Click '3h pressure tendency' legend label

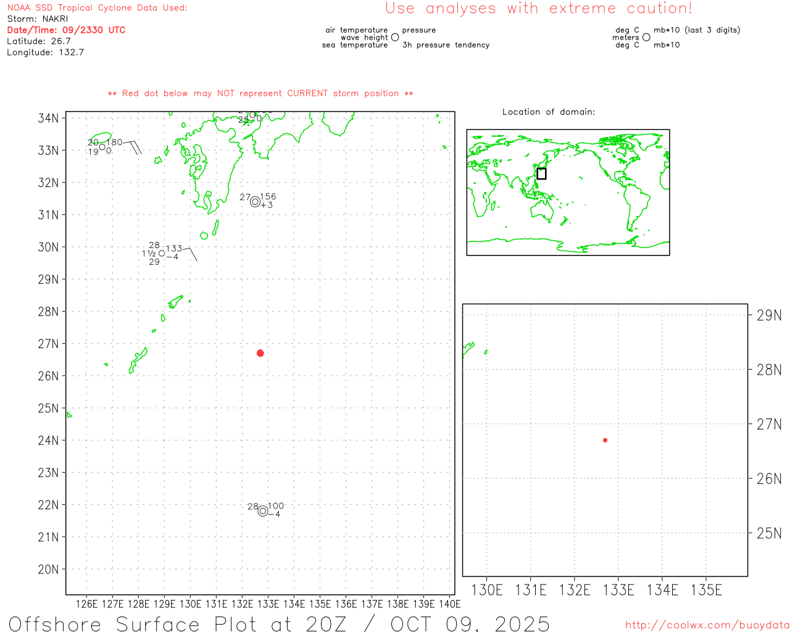[x=446, y=45]
